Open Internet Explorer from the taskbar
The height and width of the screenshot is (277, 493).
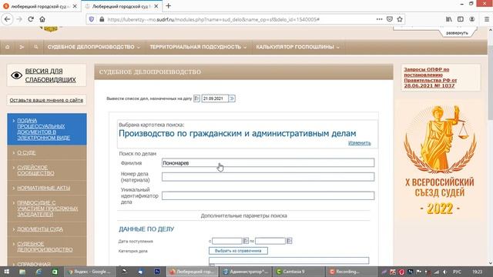[39, 272]
